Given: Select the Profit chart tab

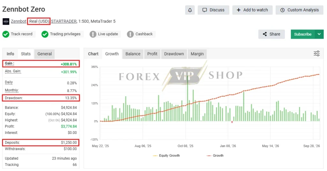Looking at the screenshot, I should click(x=152, y=54).
